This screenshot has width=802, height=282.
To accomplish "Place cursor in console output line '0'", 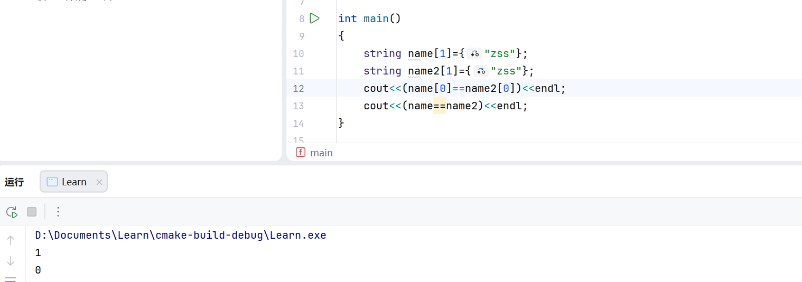I will 38,270.
